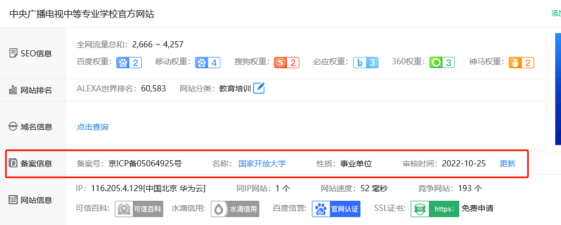Click the 更新 link in 备案信息 row
The image size is (561, 225).
pos(507,164)
